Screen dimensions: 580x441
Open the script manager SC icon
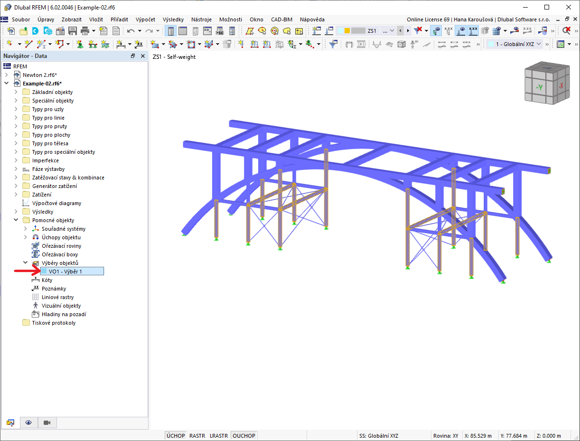coord(219,31)
